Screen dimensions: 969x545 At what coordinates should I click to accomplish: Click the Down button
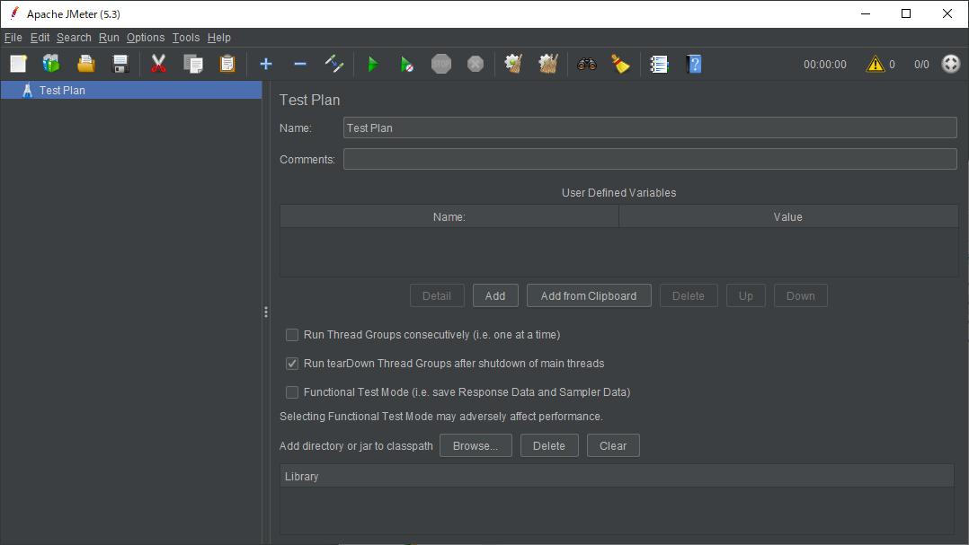(800, 295)
